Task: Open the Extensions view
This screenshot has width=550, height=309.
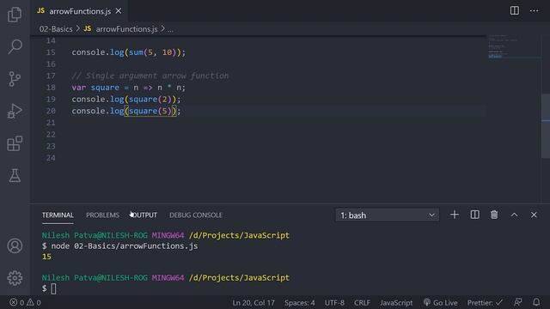Action: (15, 143)
